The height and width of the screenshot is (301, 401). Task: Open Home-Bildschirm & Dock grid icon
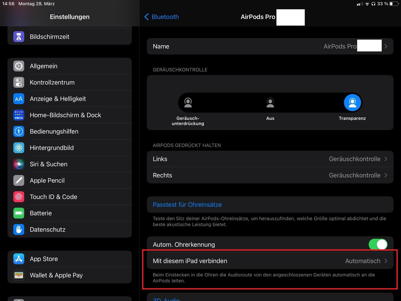point(19,115)
